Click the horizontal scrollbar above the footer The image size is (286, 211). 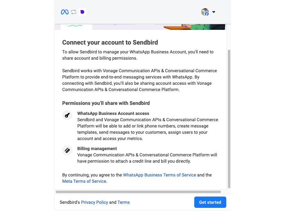[x=138, y=191]
